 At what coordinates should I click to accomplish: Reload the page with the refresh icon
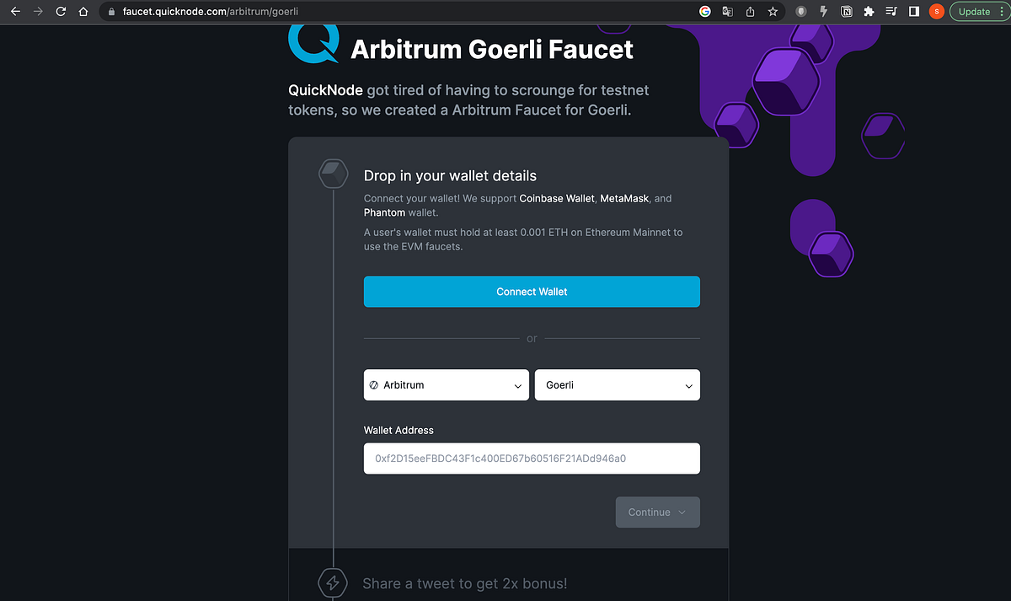(61, 12)
